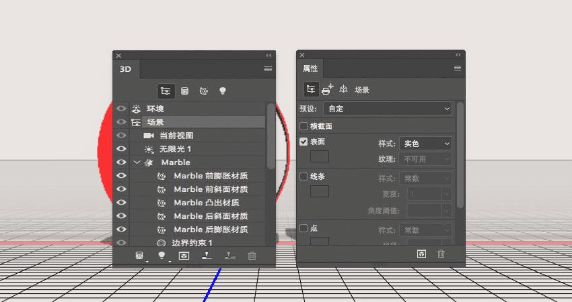Screen dimensions: 572x302
Task: Open 3D print settings in 属性 panel
Action: click(327, 89)
